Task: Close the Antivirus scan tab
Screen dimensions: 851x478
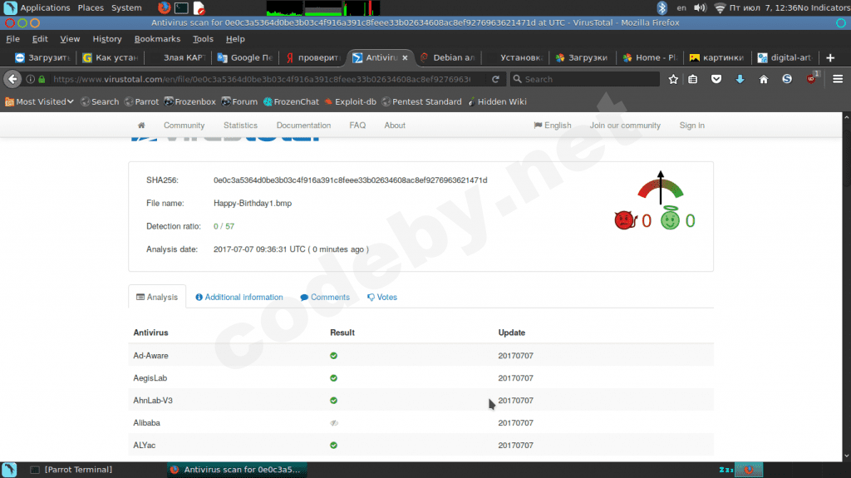Action: click(x=405, y=57)
